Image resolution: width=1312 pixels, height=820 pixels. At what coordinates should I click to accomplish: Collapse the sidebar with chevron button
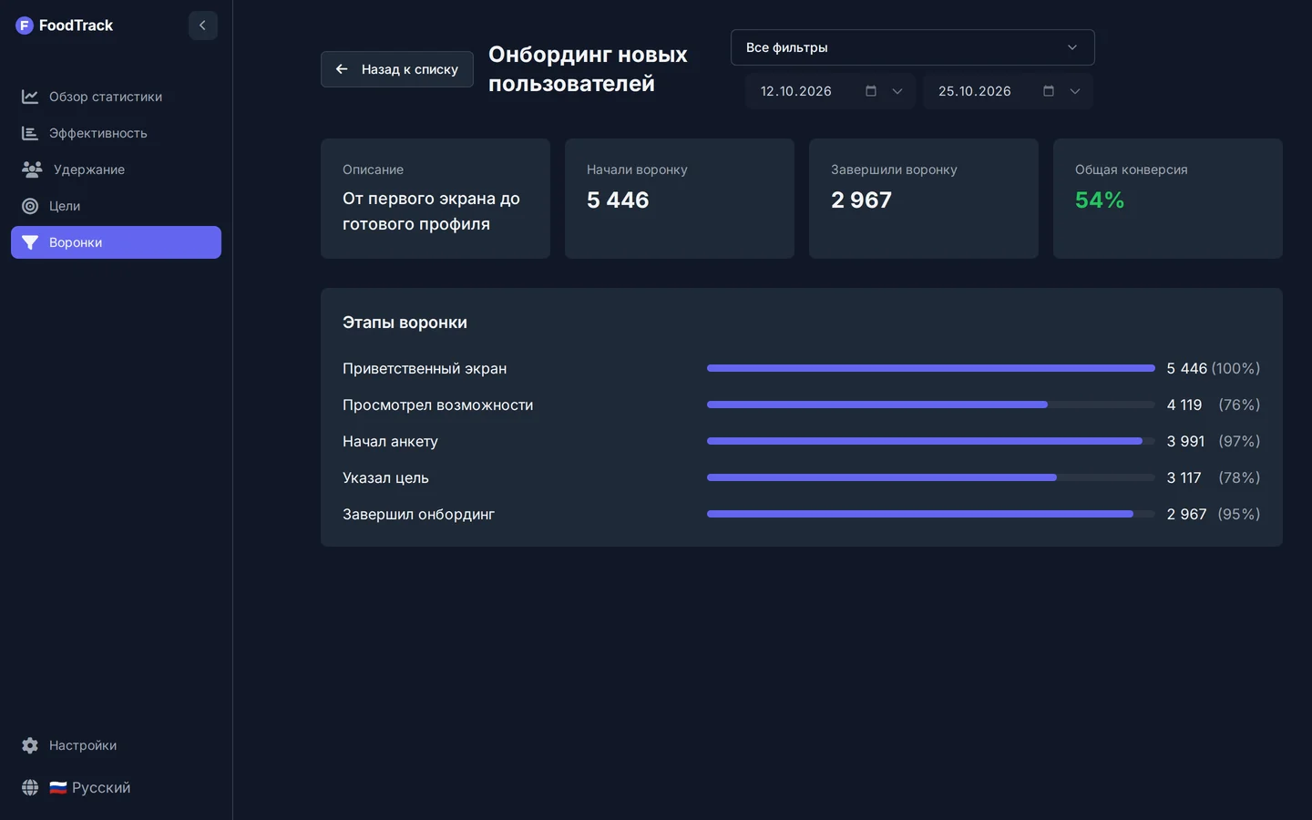tap(203, 26)
